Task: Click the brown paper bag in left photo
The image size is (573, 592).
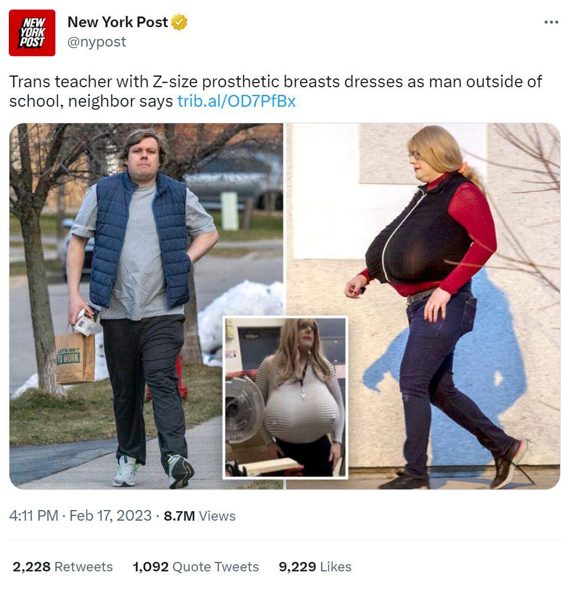Action: (75, 357)
